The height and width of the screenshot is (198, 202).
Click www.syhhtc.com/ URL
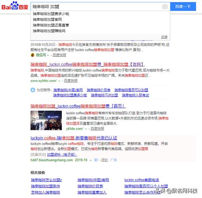click(43, 81)
